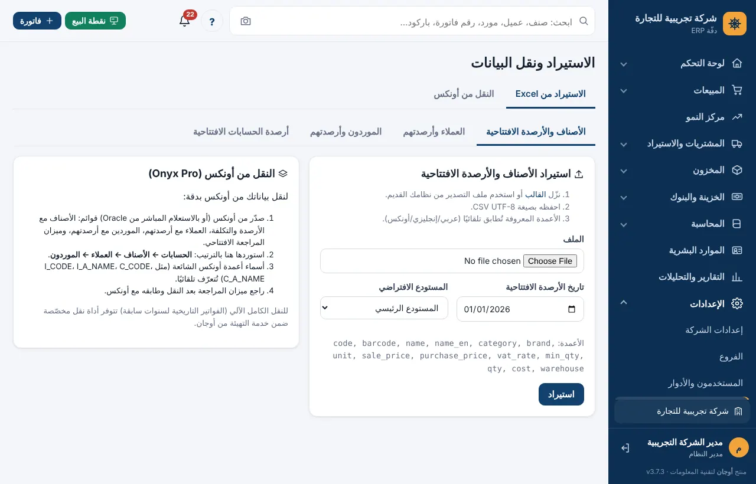Click the cart icon for المبيعات
Screen dimensions: 756x484
737,90
